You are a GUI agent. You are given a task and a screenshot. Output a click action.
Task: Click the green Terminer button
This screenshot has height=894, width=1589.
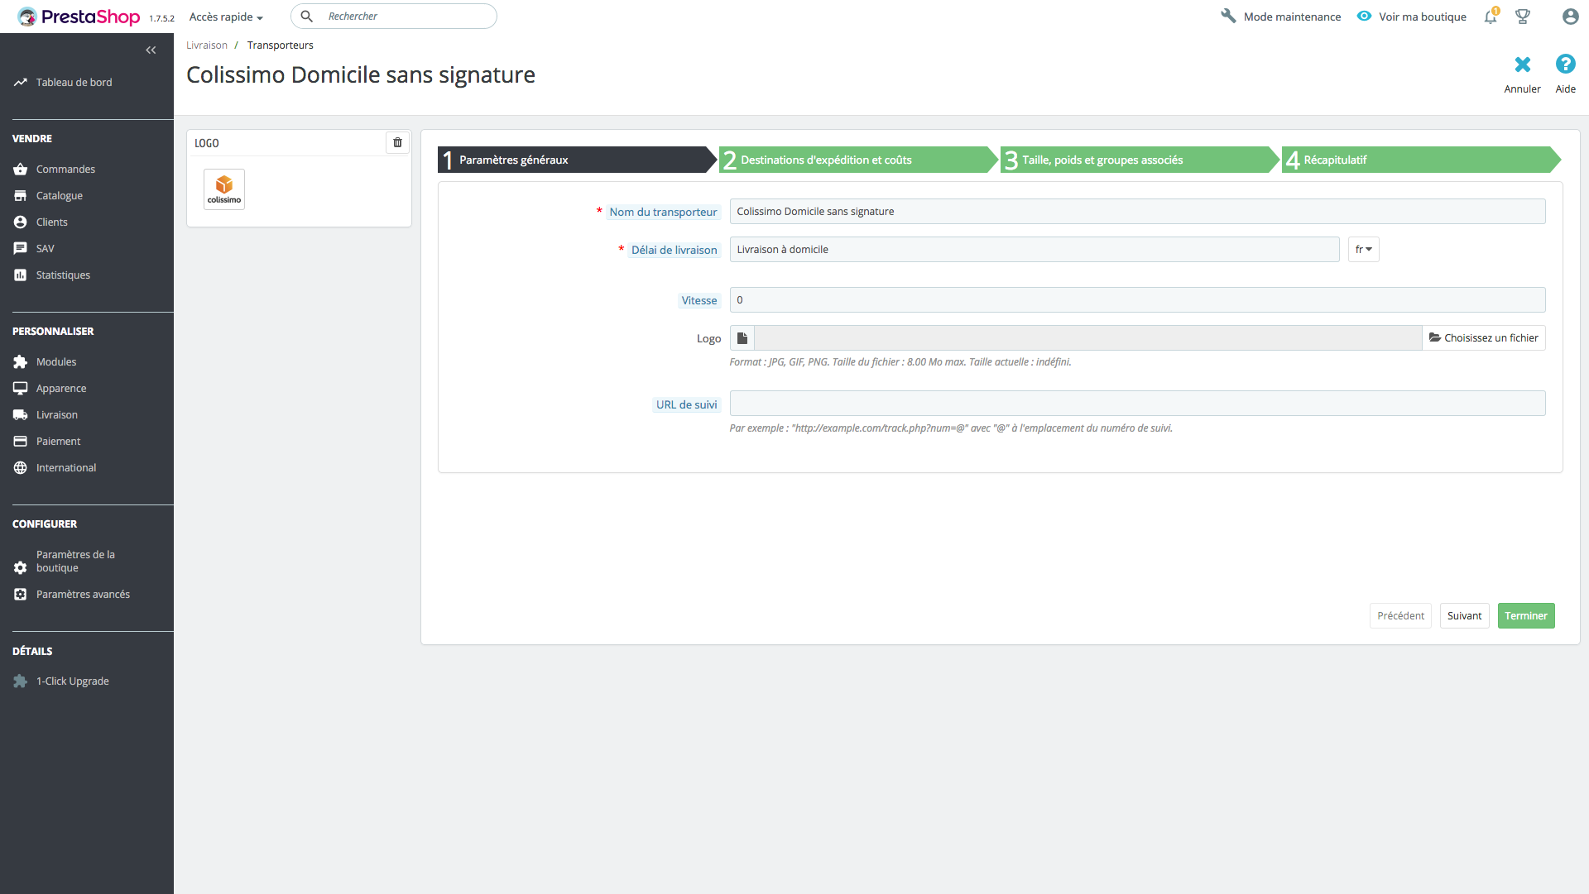click(x=1526, y=616)
